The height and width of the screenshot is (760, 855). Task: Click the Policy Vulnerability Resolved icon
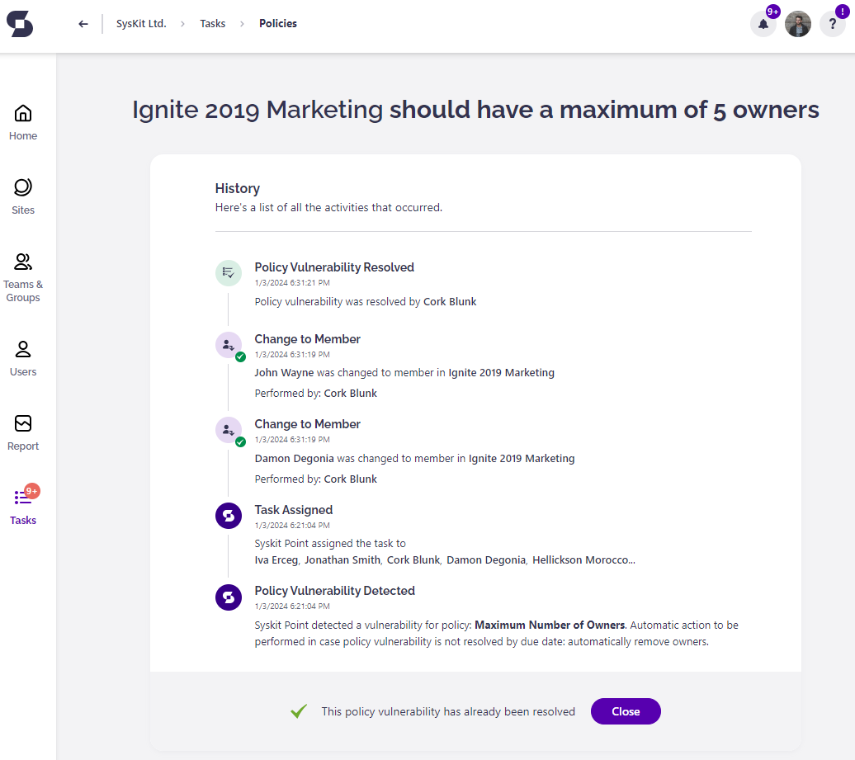229,273
